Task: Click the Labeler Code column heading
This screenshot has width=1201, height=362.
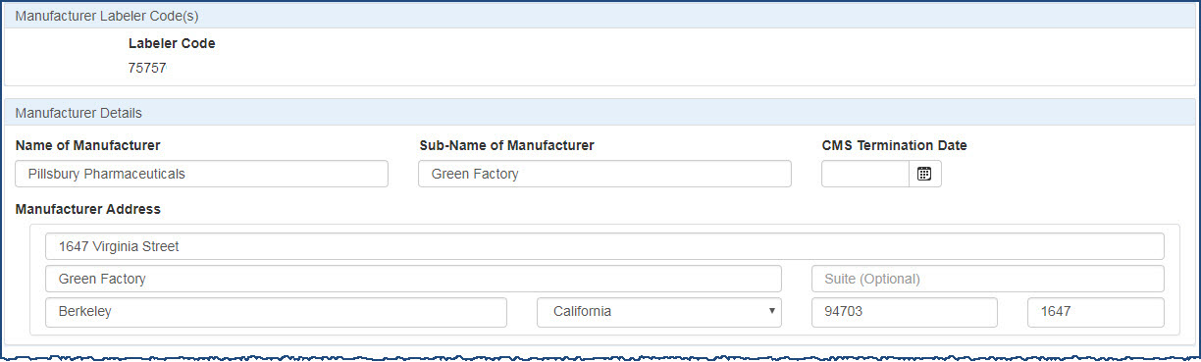Action: click(172, 43)
